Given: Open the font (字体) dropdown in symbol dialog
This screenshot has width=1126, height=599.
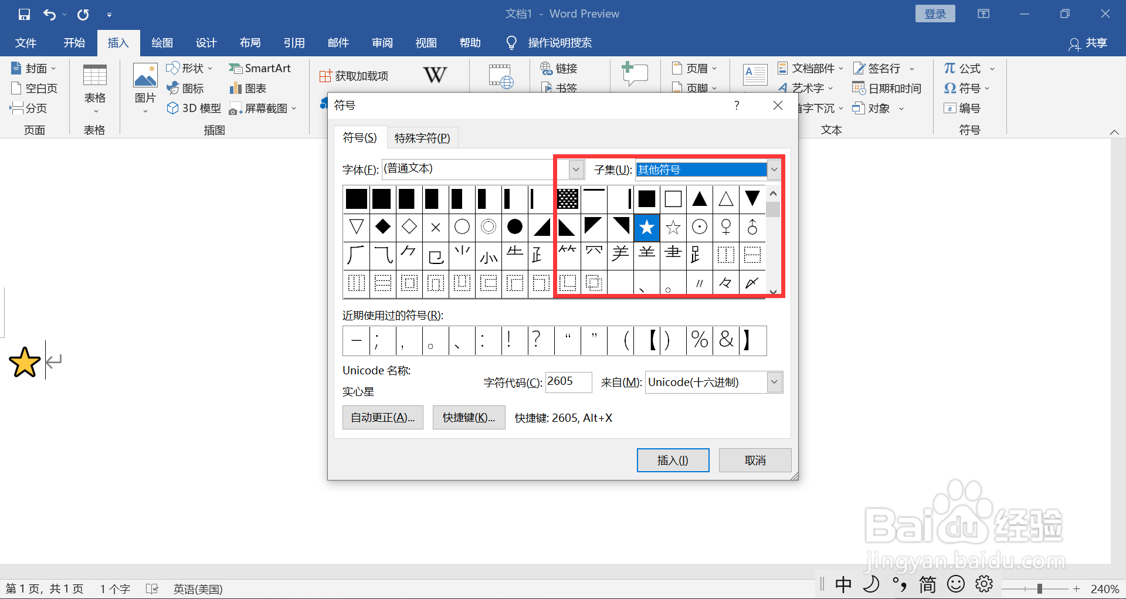Looking at the screenshot, I should [576, 170].
